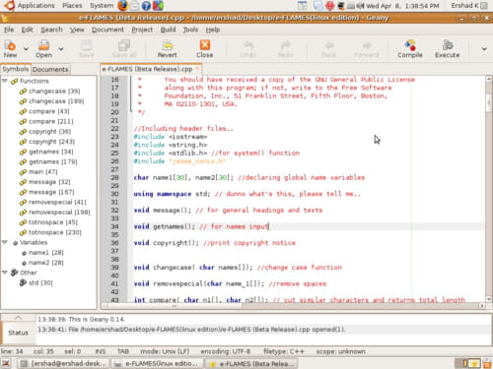Switch to e-FLAMES(linux edition) folder taskbar button
This screenshot has height=369, width=493.
pyautogui.click(x=157, y=363)
